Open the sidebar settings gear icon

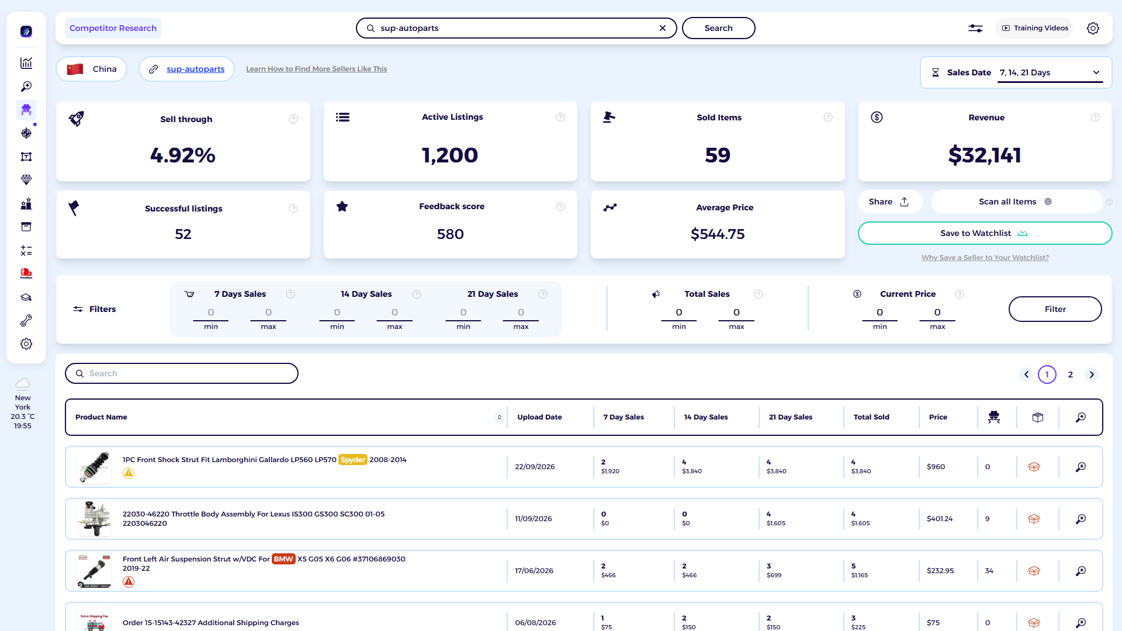coord(26,344)
